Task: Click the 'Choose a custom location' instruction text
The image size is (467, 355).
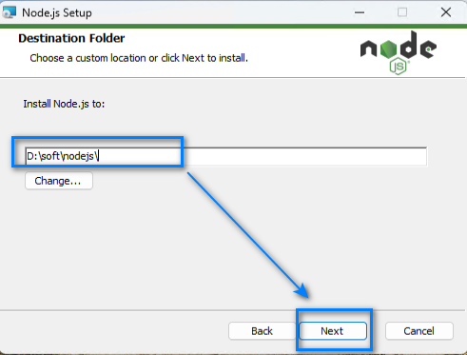Action: [x=139, y=58]
